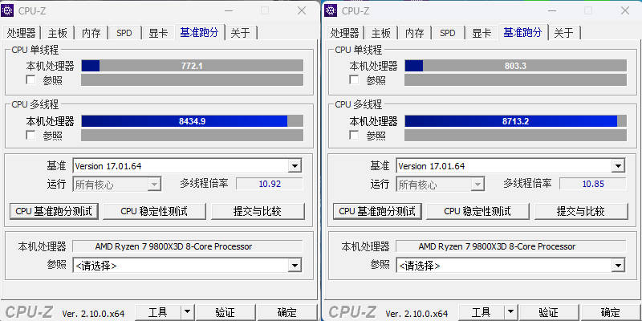
Task: Open 显卡 tab in left CPU-Z window
Action: 158,33
